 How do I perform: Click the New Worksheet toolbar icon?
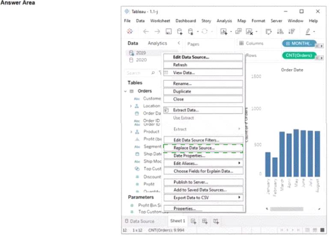(223, 32)
